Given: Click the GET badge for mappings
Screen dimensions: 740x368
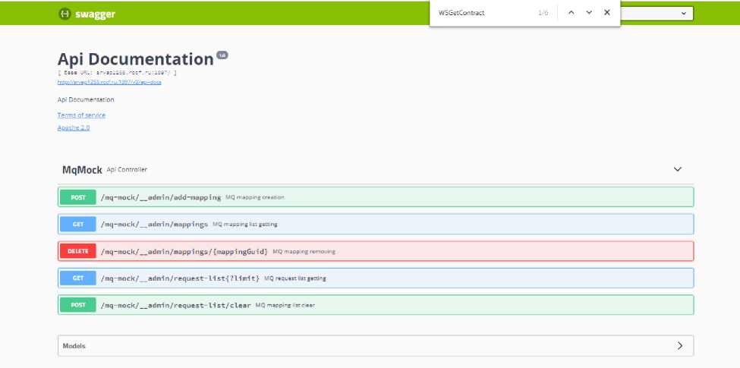Looking at the screenshot, I should pyautogui.click(x=78, y=224).
